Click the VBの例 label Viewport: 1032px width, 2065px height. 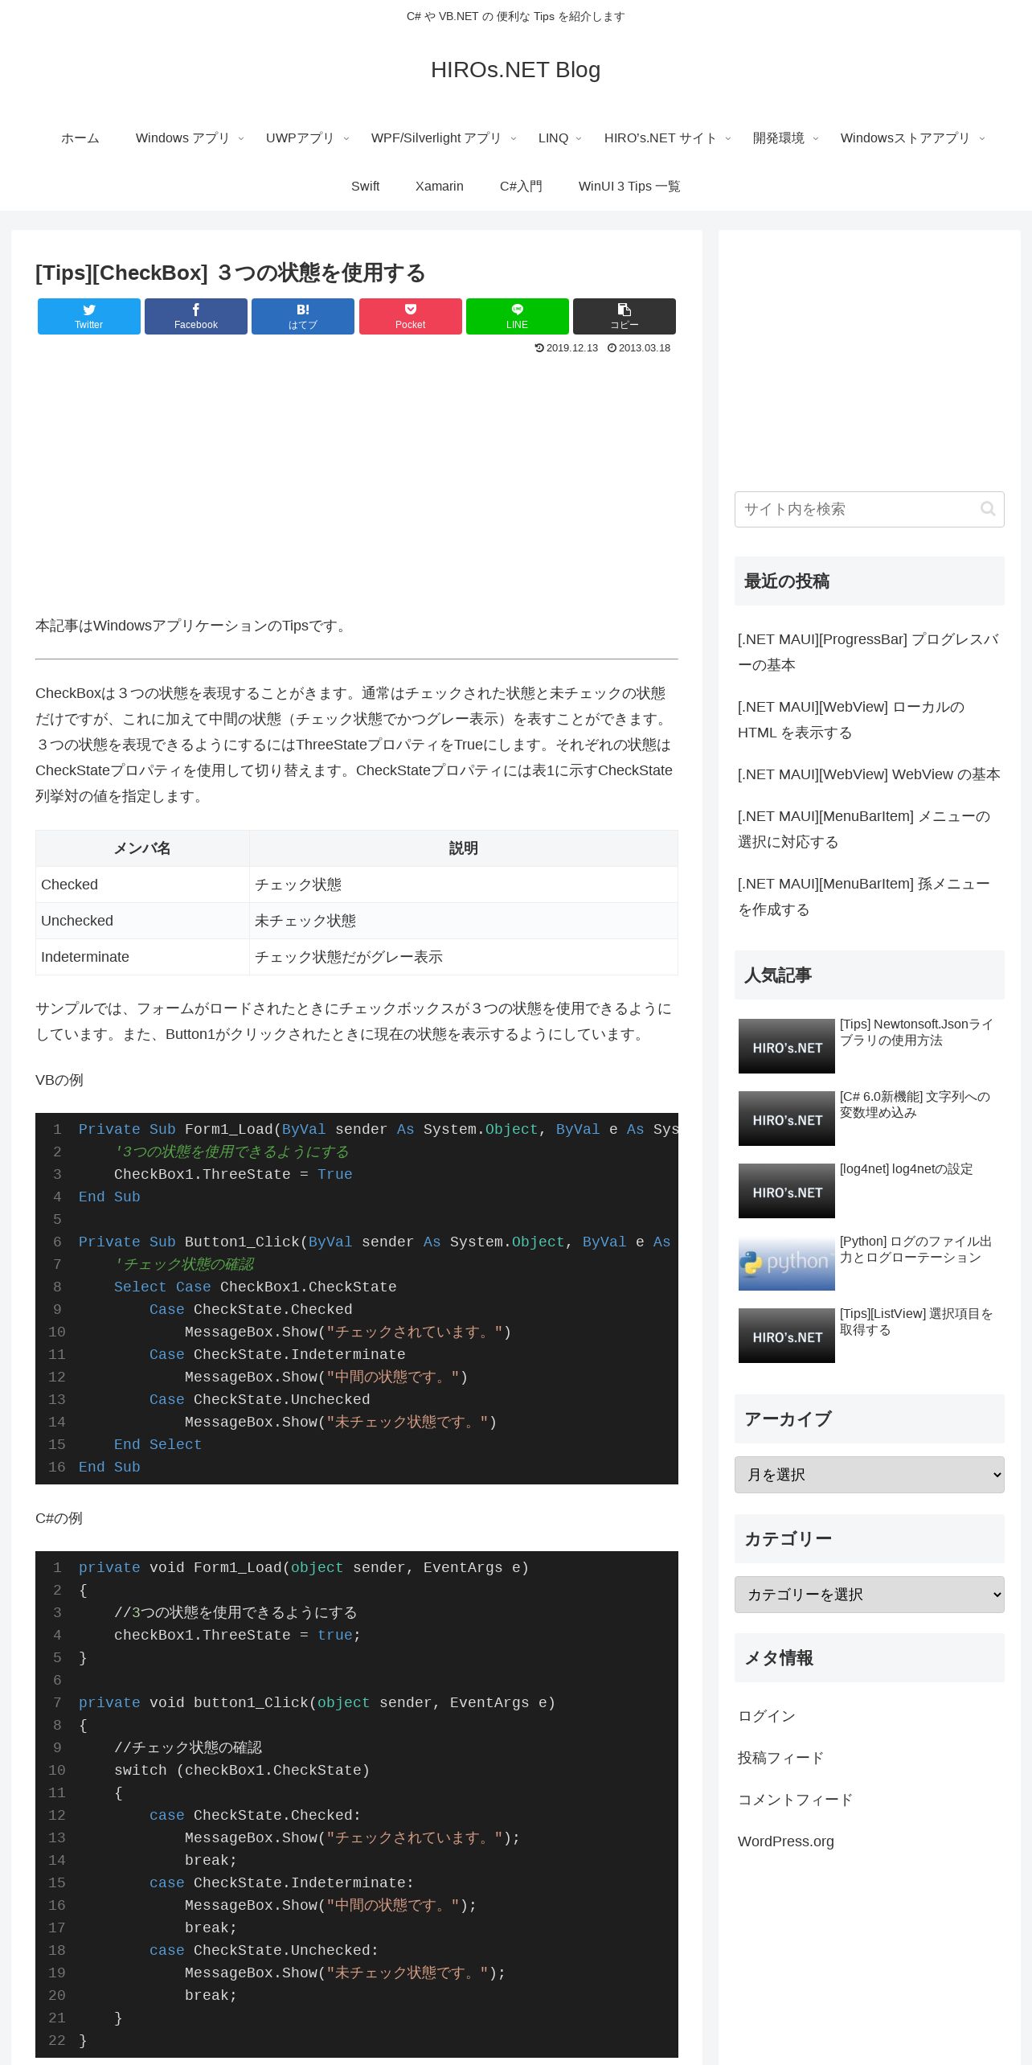(59, 1080)
